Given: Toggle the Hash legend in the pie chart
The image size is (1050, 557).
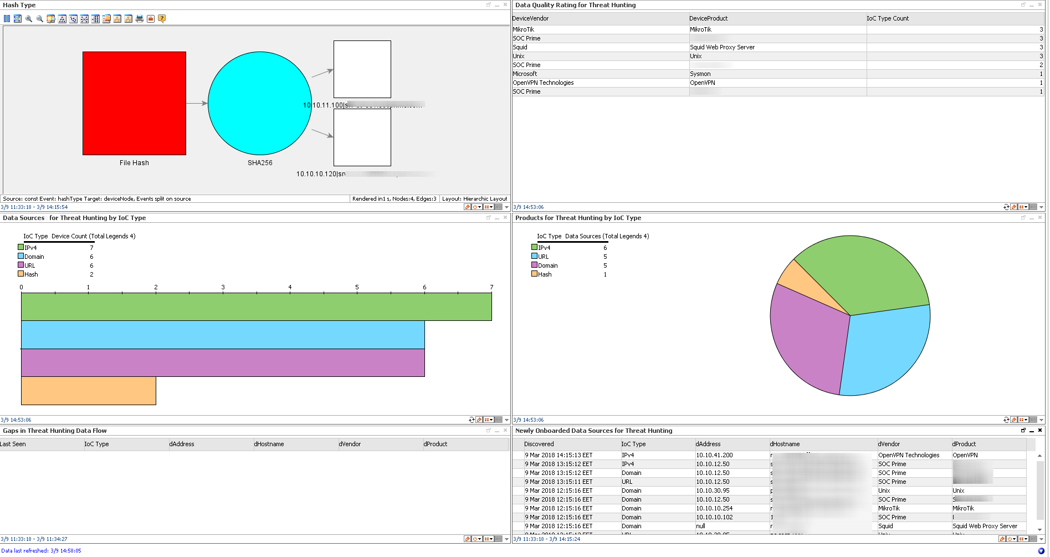Looking at the screenshot, I should click(x=535, y=274).
